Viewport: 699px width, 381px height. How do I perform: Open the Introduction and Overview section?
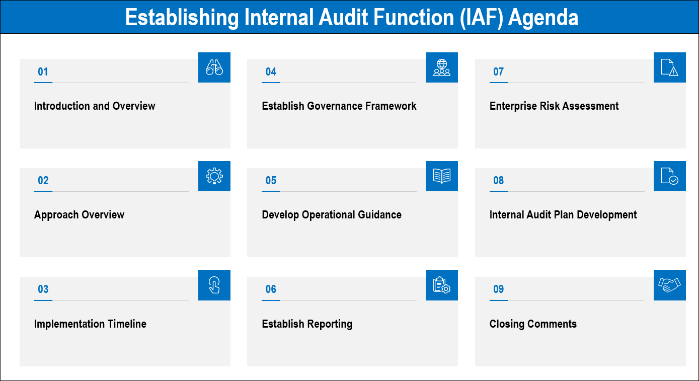[x=95, y=106]
